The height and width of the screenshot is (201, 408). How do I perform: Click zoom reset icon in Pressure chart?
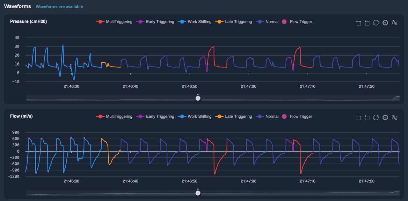[367, 23]
